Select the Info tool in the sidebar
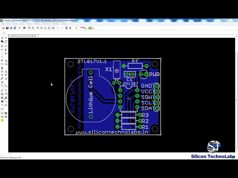Viewport: 238px width, 178px height. [2, 38]
